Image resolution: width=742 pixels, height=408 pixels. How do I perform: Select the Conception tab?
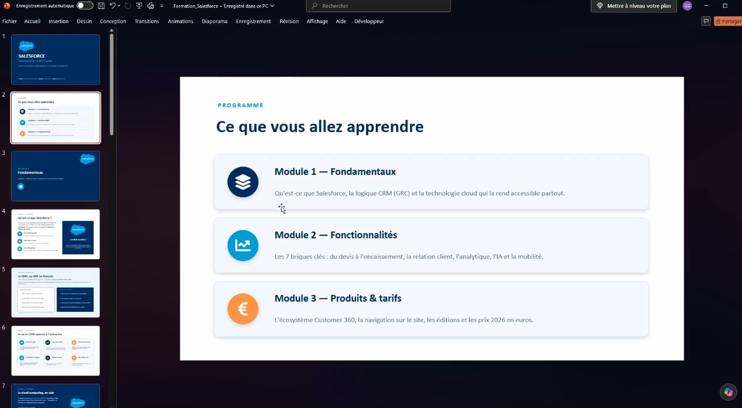113,22
